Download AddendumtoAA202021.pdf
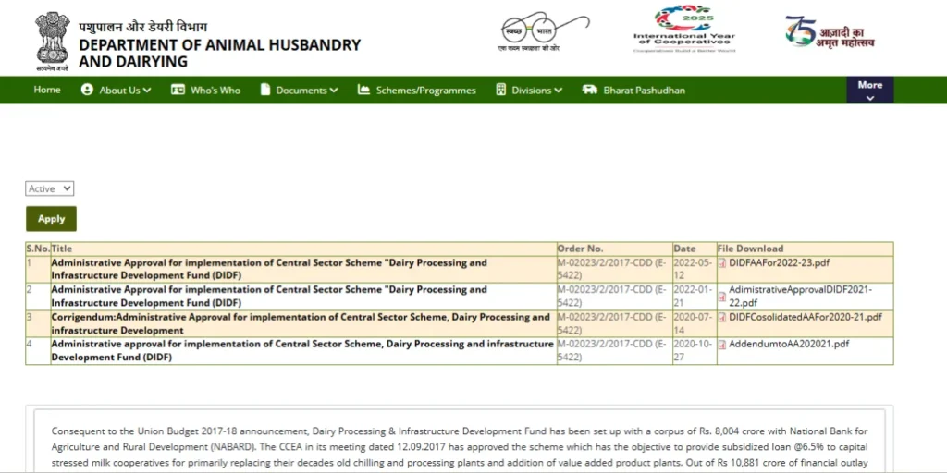This screenshot has width=947, height=473. (x=789, y=345)
